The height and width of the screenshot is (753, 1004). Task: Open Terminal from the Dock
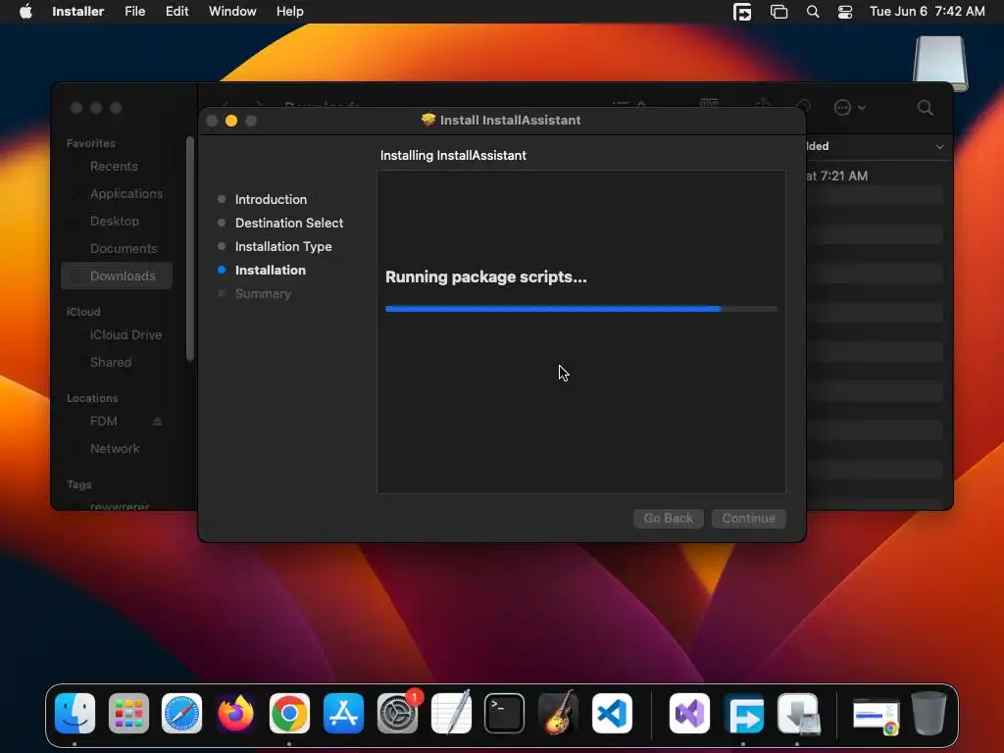click(505, 714)
